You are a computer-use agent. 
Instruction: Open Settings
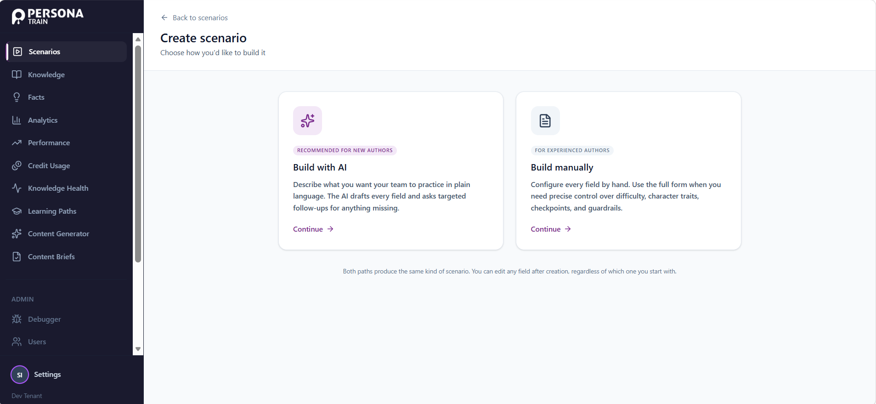pyautogui.click(x=47, y=375)
